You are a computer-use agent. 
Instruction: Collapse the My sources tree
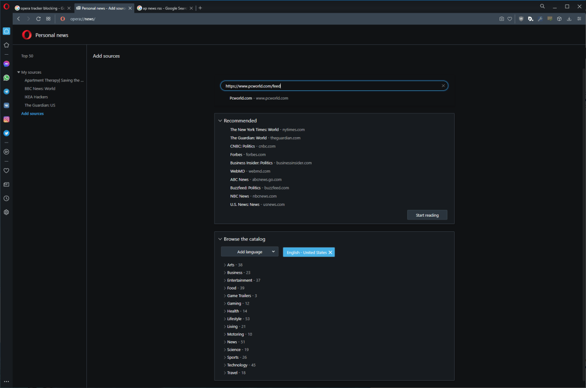click(x=19, y=72)
